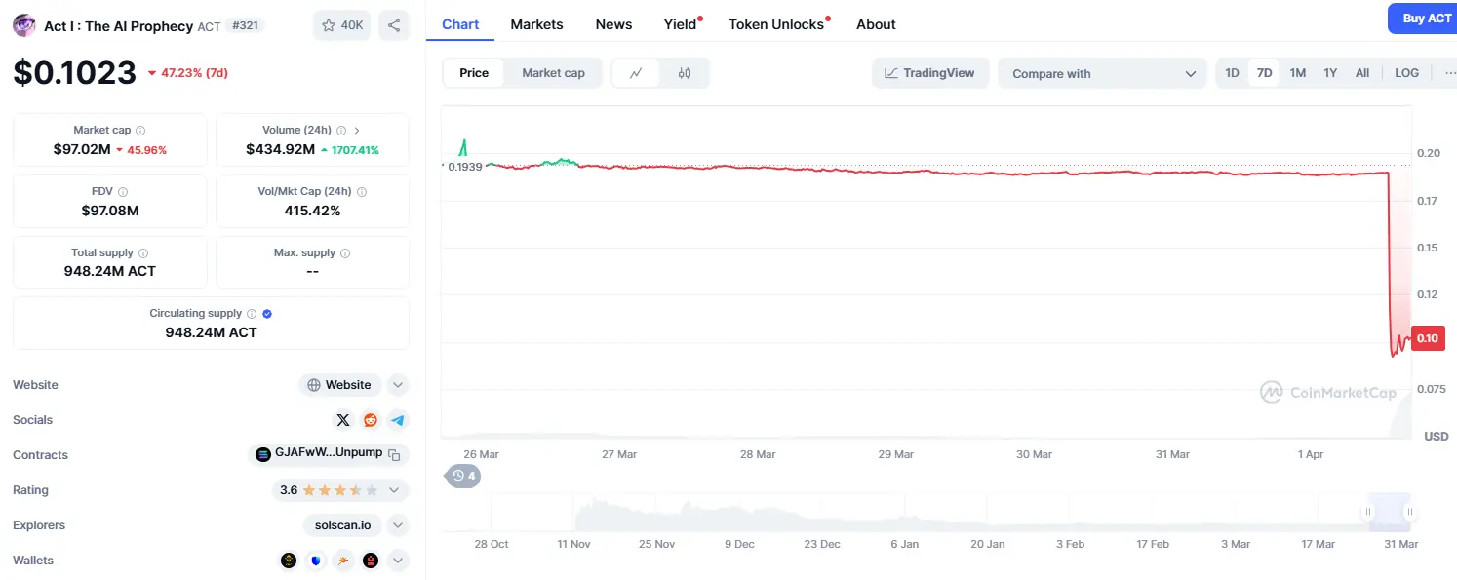Open the News tab
Viewport: 1457px width, 580px height.
pyautogui.click(x=613, y=24)
